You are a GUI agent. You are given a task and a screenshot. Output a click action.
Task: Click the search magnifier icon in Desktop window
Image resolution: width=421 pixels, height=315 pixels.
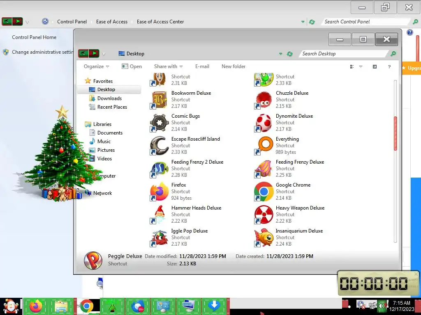[393, 54]
